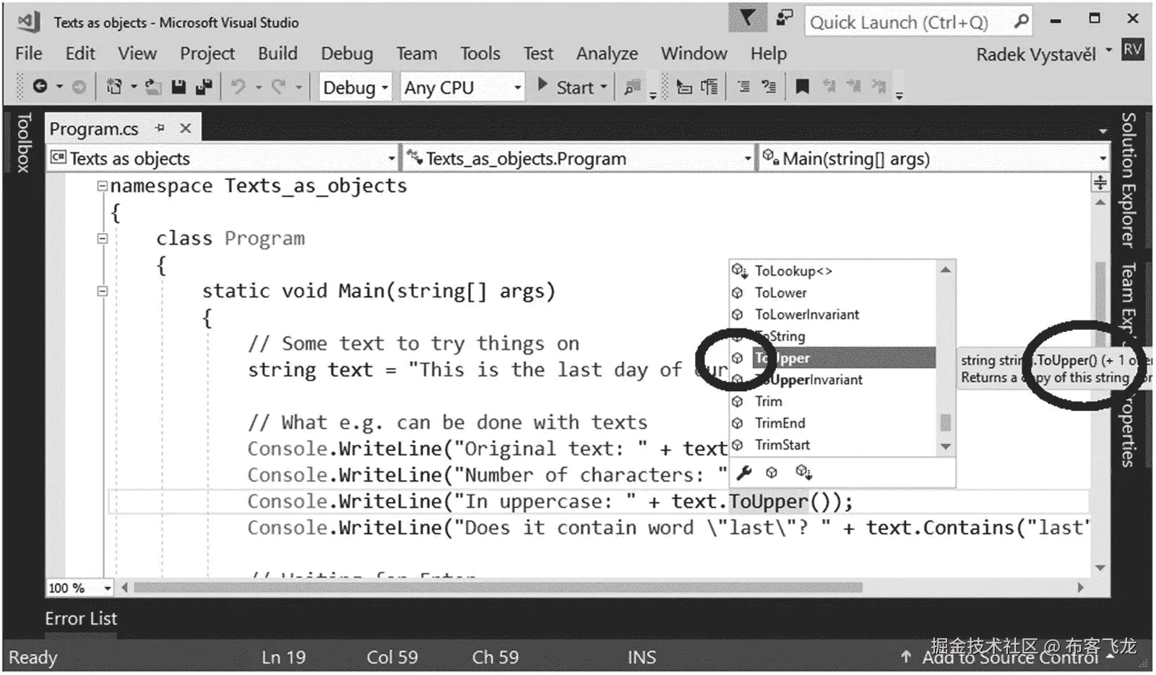Open the Debug menu
Image resolution: width=1156 pixels, height=675 pixels.
point(347,53)
